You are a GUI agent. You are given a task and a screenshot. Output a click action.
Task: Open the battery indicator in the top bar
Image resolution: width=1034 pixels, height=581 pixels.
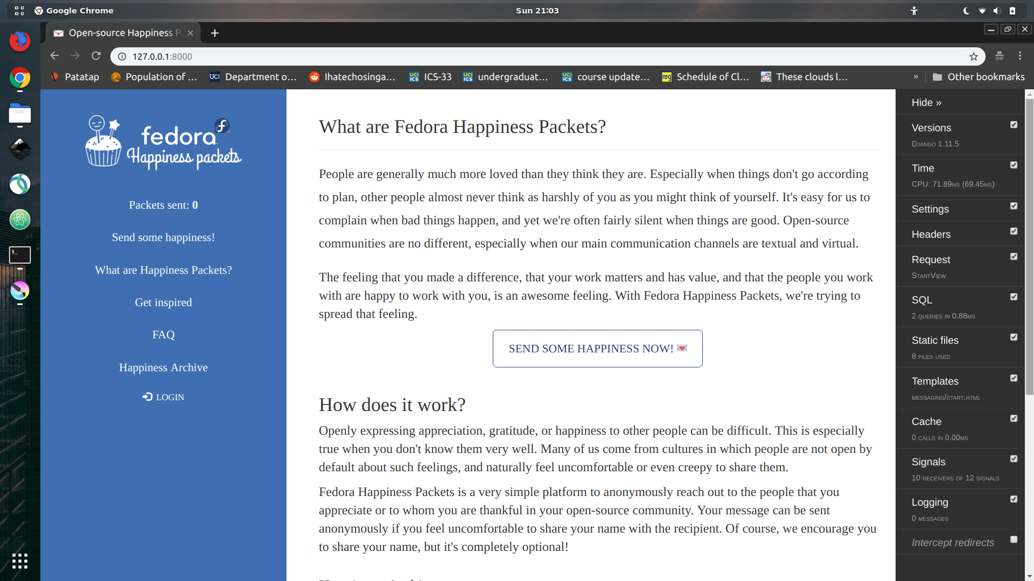1012,11
